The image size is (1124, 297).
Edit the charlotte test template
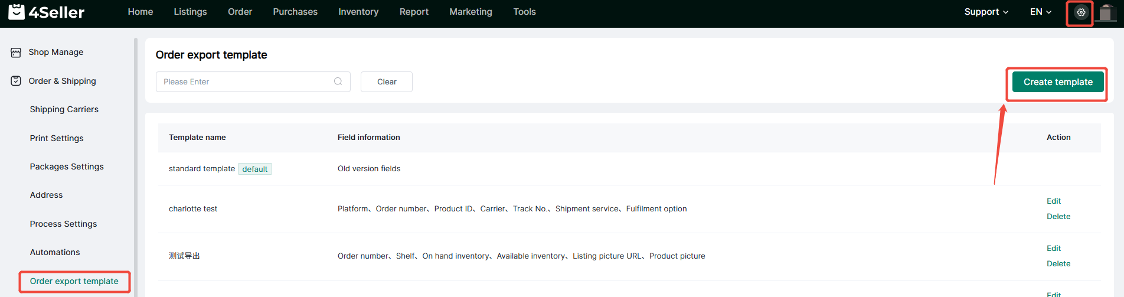point(1053,201)
